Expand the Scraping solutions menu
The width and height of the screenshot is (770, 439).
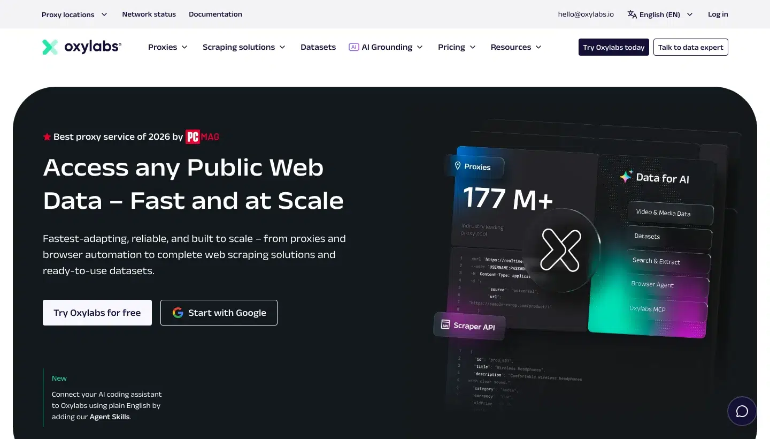(x=244, y=47)
